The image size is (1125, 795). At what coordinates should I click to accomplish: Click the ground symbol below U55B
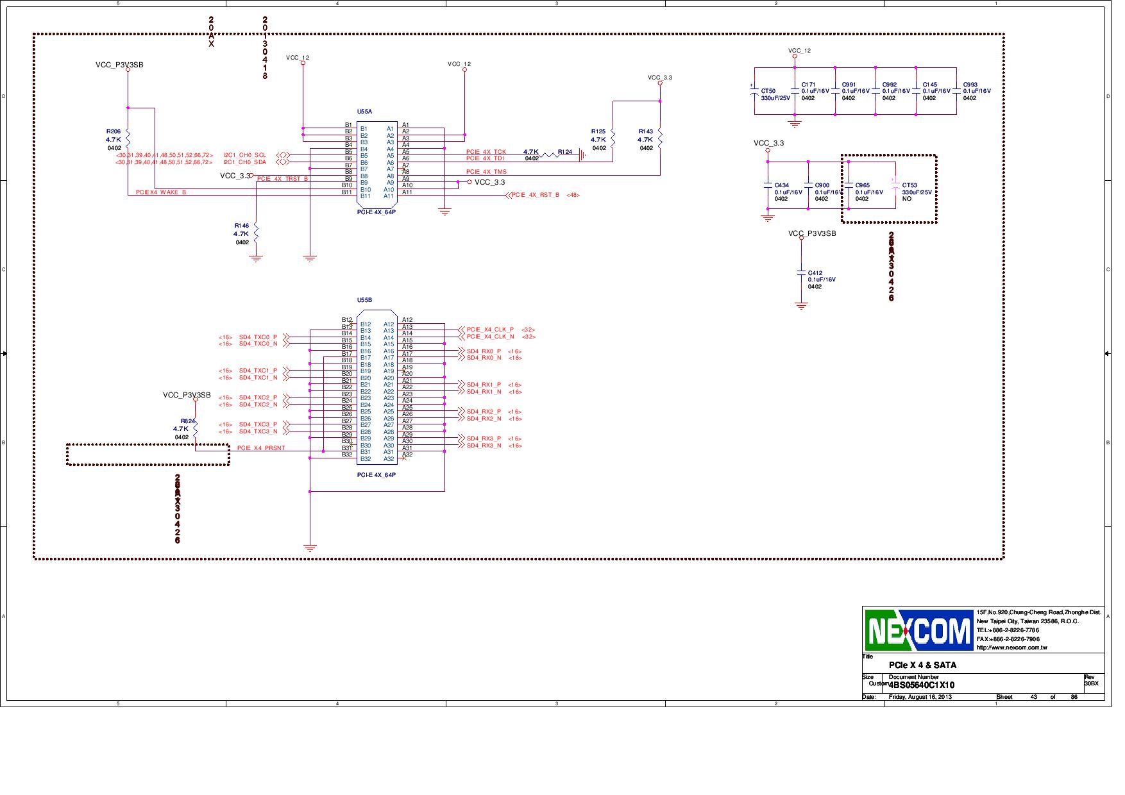pyautogui.click(x=311, y=546)
